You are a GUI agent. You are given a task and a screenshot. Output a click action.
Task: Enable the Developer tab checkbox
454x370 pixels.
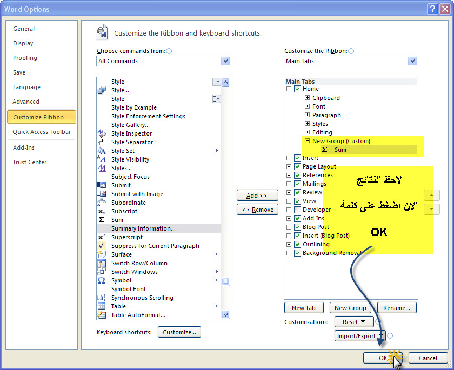(297, 210)
